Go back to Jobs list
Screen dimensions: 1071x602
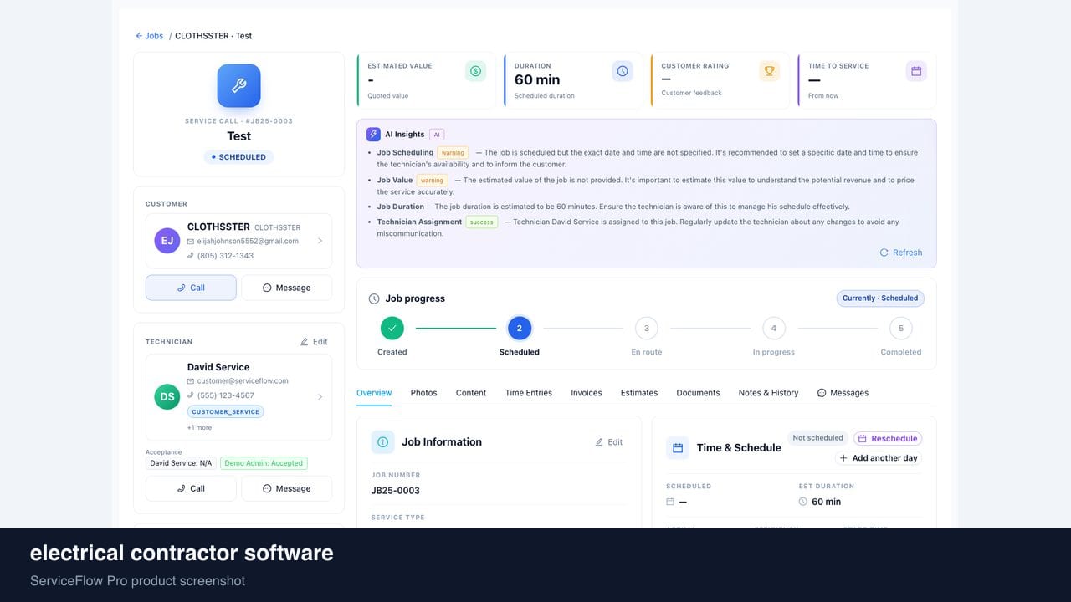click(x=149, y=36)
